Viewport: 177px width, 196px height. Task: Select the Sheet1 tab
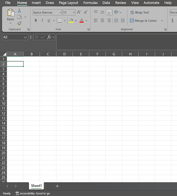pyautogui.click(x=36, y=186)
